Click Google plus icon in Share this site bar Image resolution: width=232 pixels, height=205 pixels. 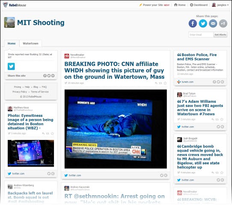pyautogui.click(x=53, y=76)
